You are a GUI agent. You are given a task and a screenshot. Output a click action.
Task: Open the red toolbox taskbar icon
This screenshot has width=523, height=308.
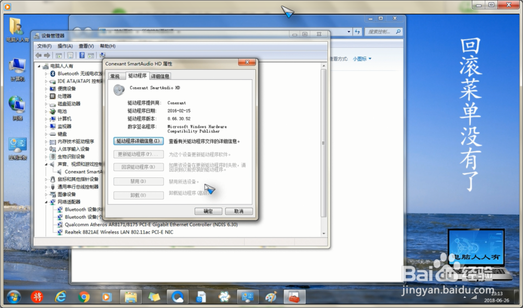pos(294,297)
